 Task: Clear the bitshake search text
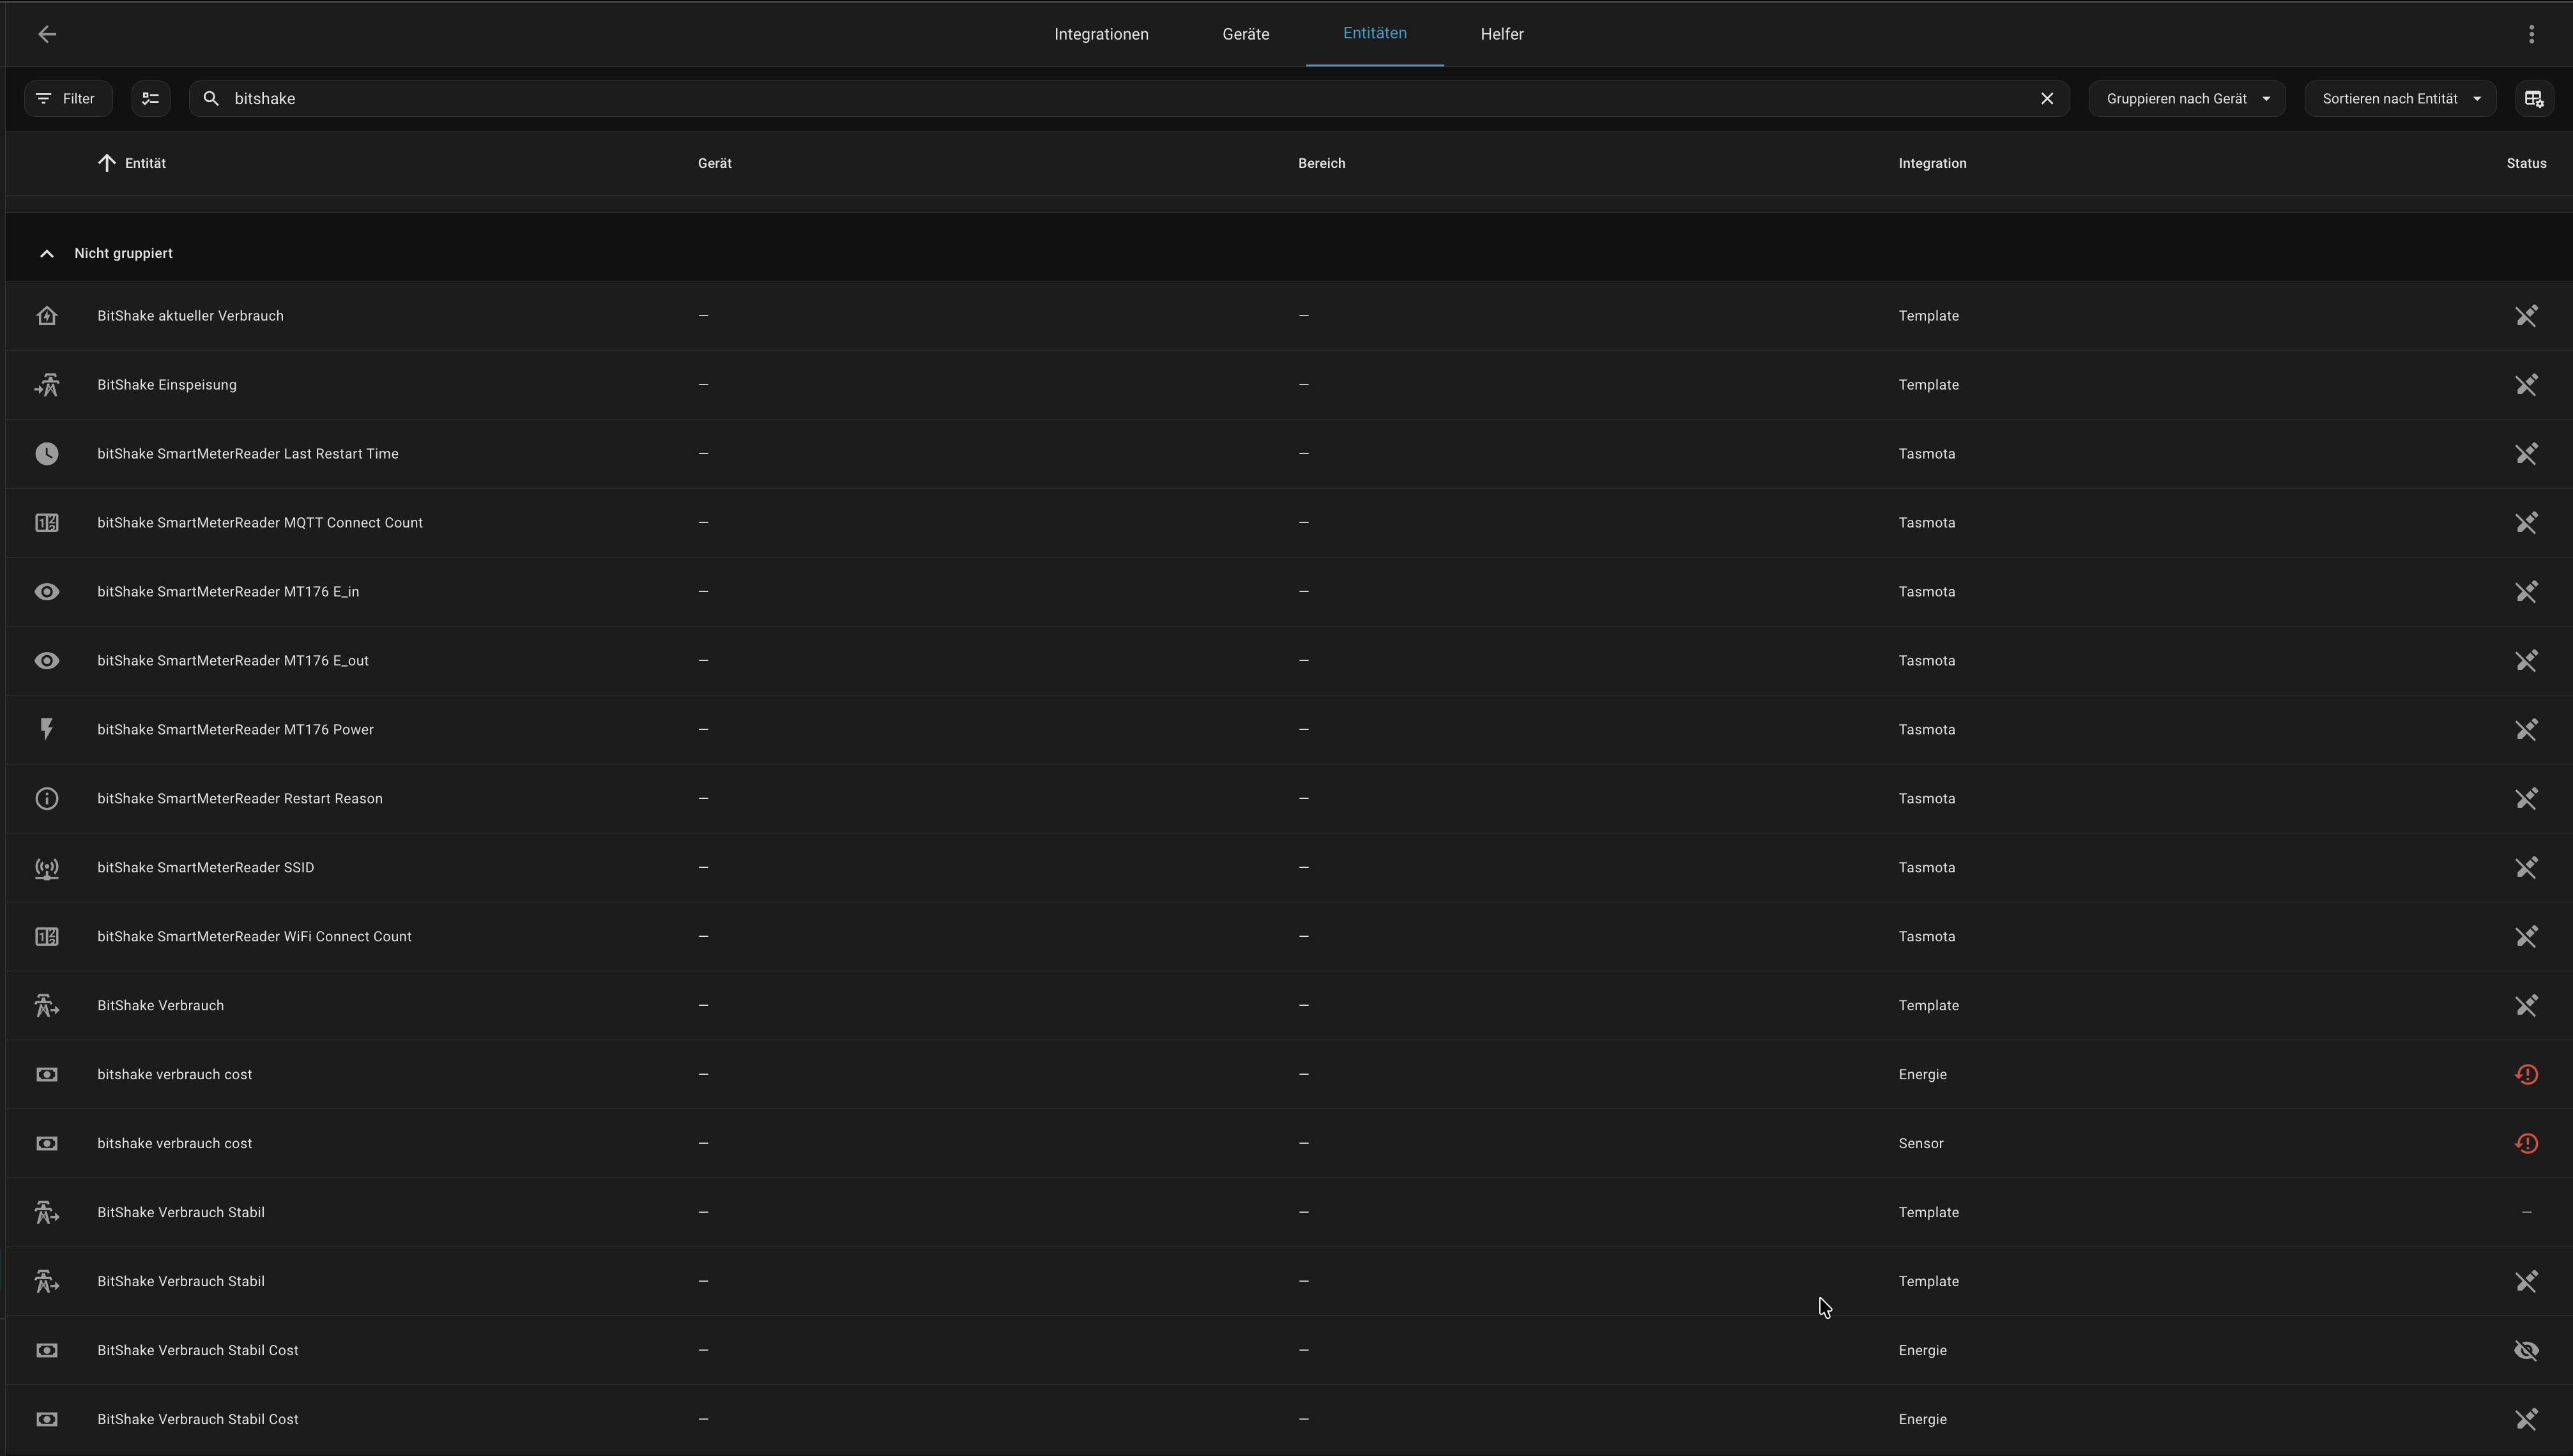coord(2046,98)
